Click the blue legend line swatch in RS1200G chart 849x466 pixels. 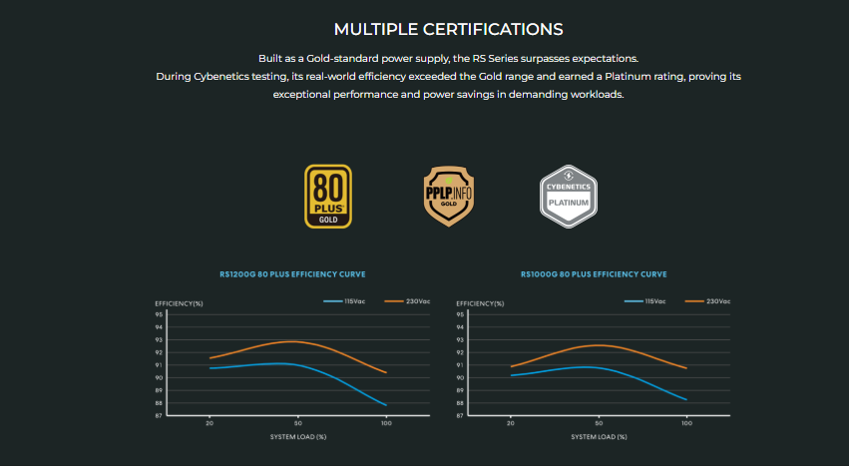332,300
